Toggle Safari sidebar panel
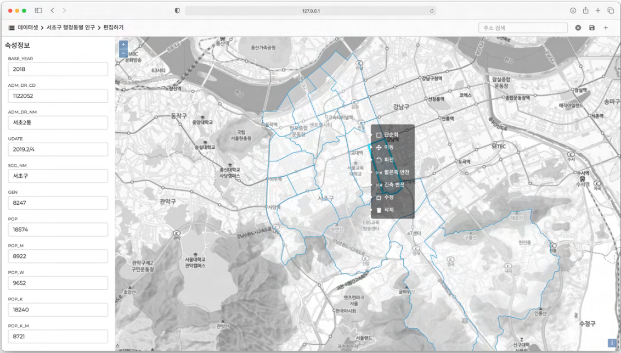The height and width of the screenshot is (353, 621). (38, 10)
